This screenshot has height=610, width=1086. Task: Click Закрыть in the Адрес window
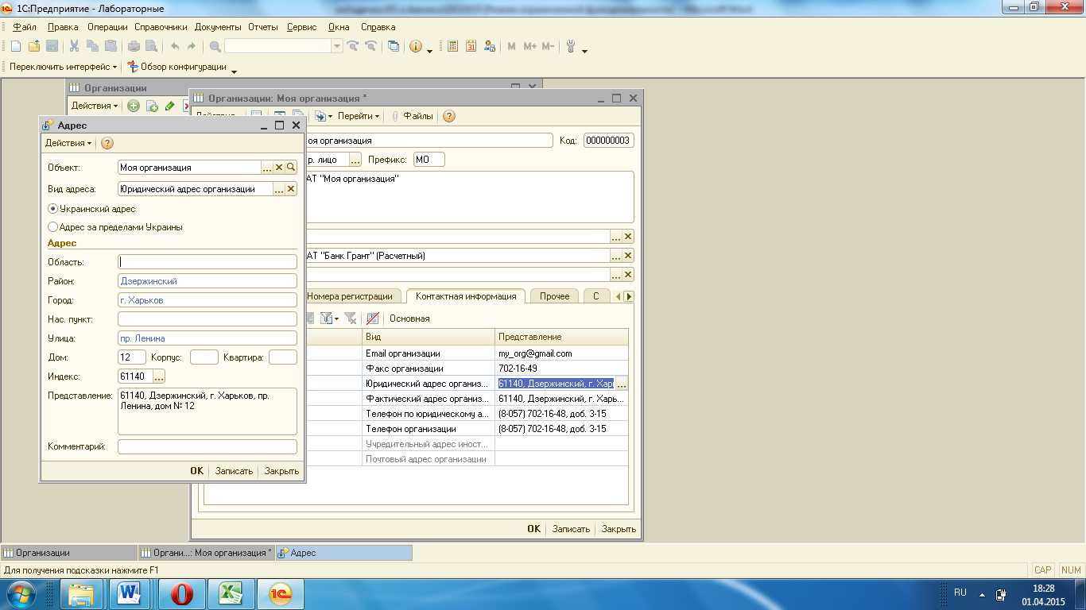(281, 471)
